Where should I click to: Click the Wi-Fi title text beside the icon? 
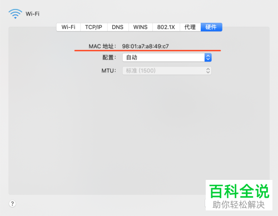(32, 14)
